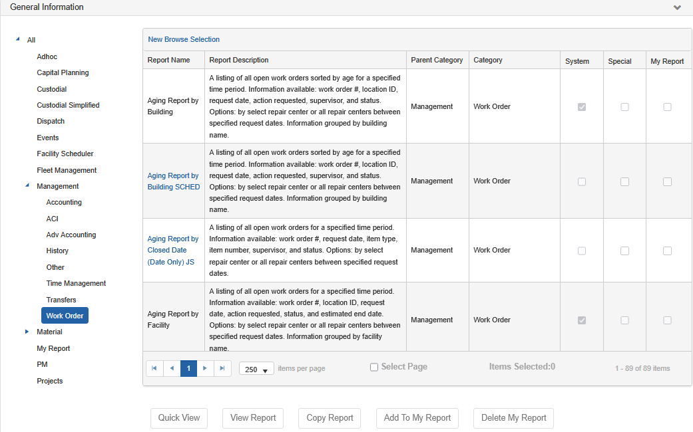The width and height of the screenshot is (693, 432).
Task: Check Special box for Aging Report by Building SCHED
Action: tap(624, 181)
